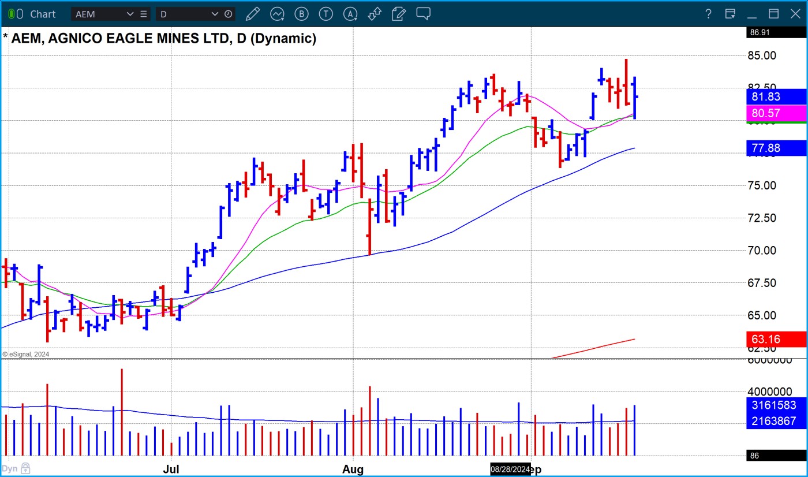Screen dimensions: 808x477
Task: Open the time template clock icon
Action: (x=229, y=14)
